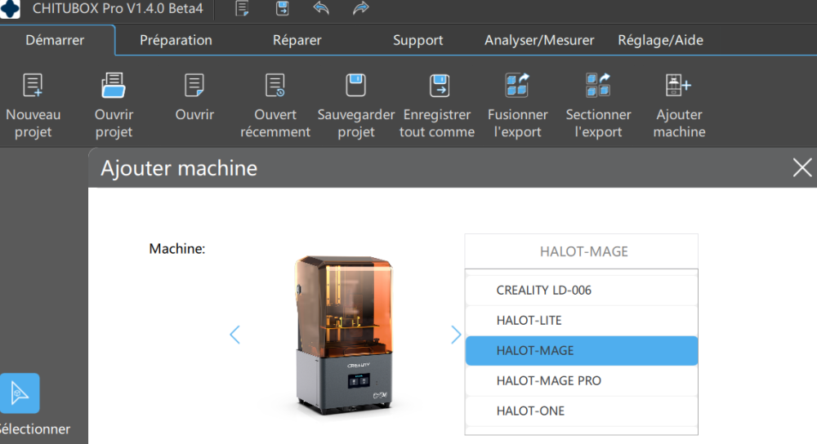Click title bar new project icon
The height and width of the screenshot is (444, 817).
coord(243,8)
